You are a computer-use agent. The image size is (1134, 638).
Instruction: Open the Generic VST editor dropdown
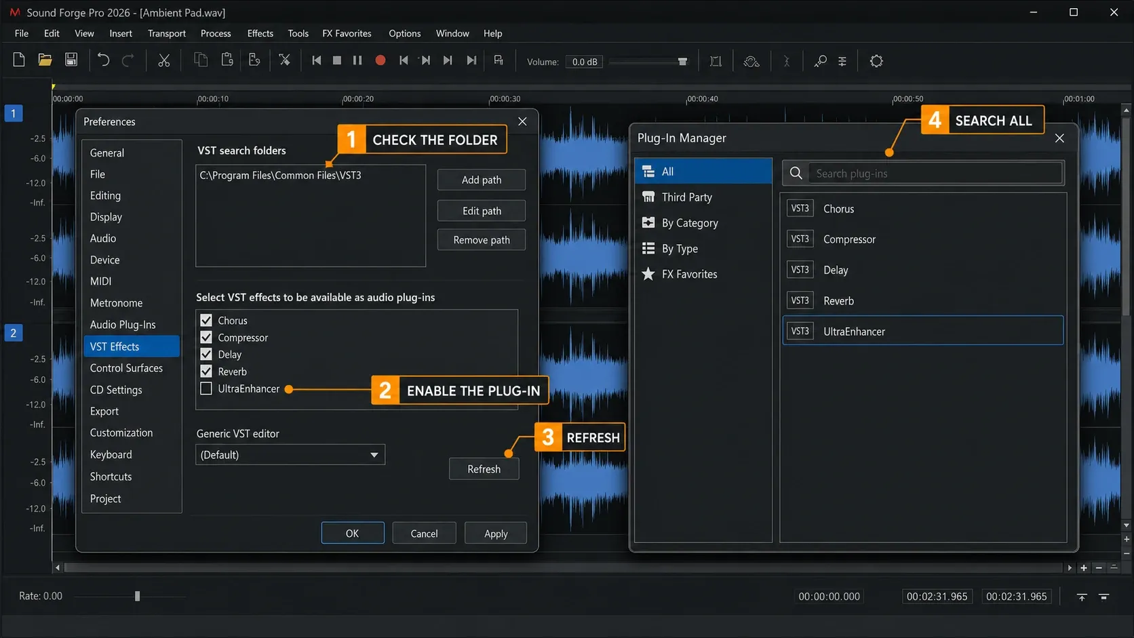point(290,454)
